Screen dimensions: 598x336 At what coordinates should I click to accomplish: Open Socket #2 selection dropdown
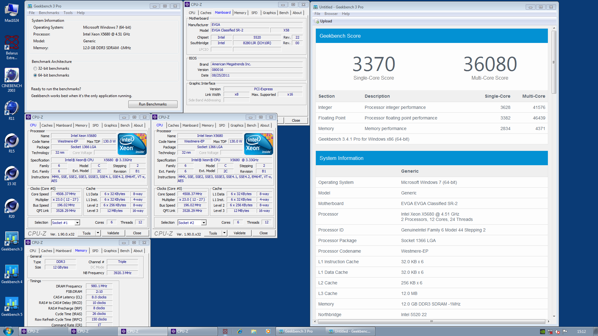pyautogui.click(x=204, y=223)
